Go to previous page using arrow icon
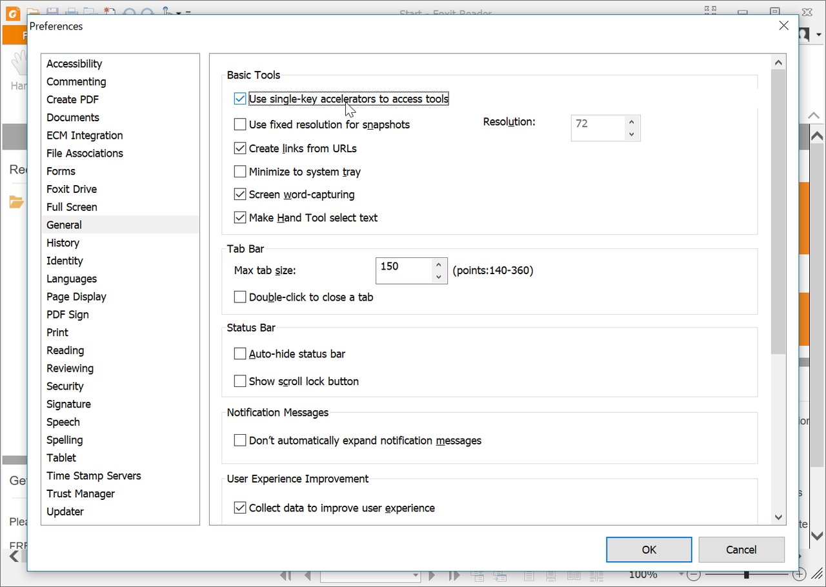Image resolution: width=826 pixels, height=587 pixels. (308, 575)
